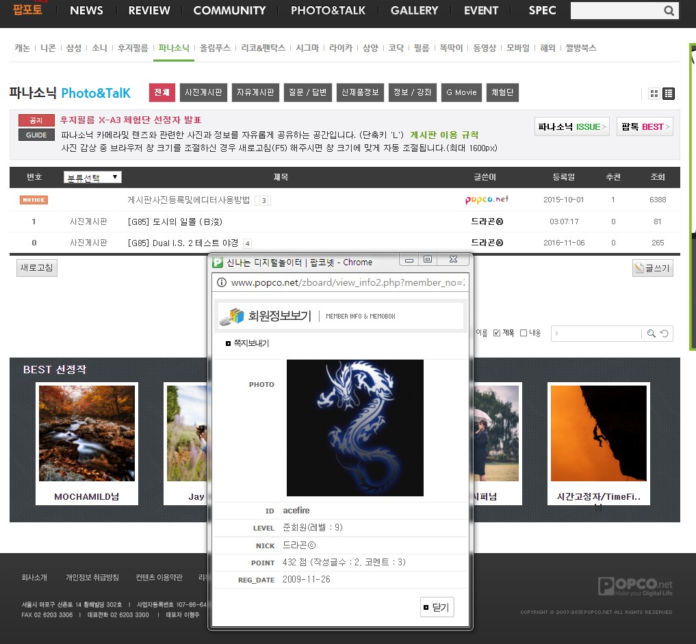Filter by 질문 / 답변 category button
The height and width of the screenshot is (644, 696).
point(307,92)
